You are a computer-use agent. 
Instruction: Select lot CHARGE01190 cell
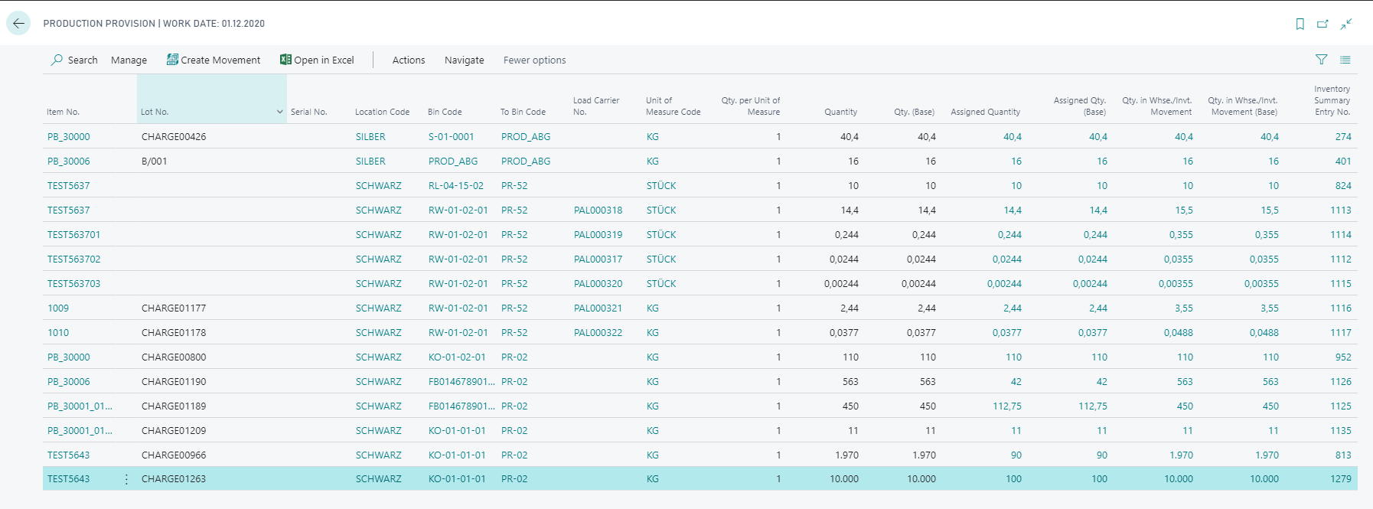tap(174, 382)
